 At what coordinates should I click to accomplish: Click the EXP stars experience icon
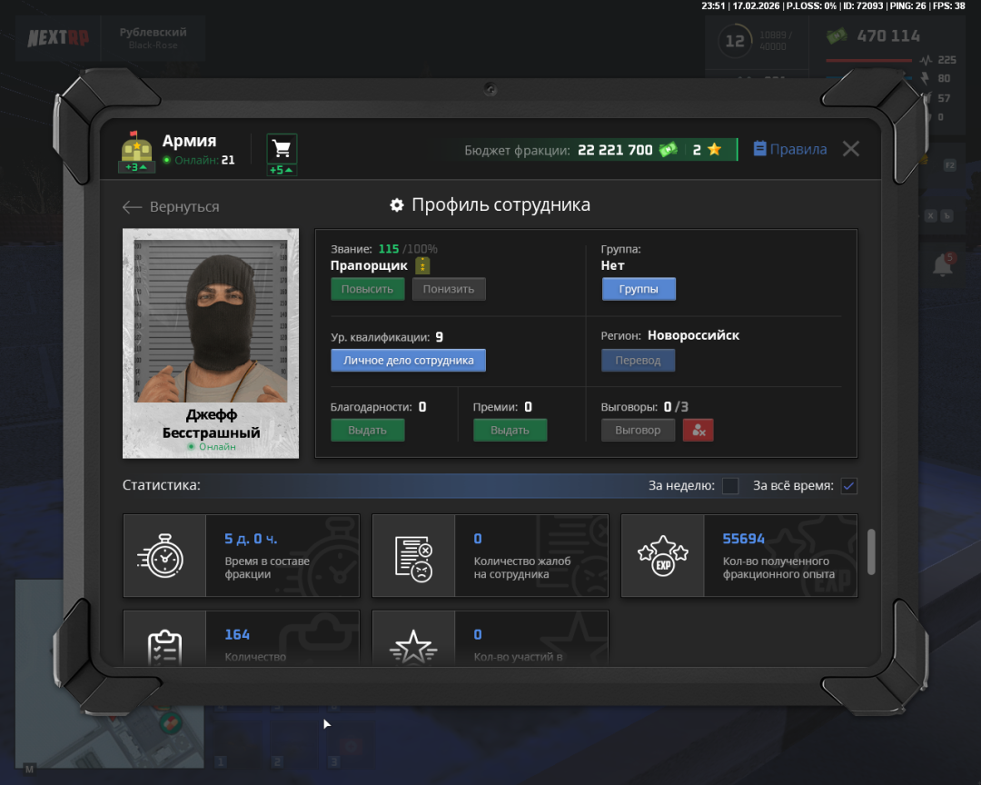(x=662, y=555)
